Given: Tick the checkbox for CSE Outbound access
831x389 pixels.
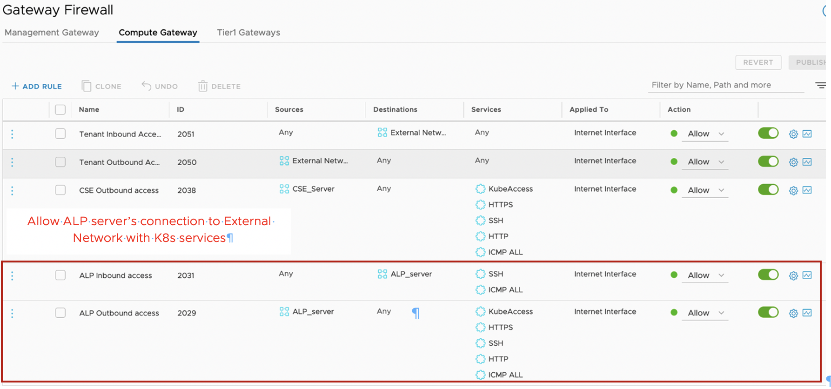Looking at the screenshot, I should pyautogui.click(x=60, y=190).
